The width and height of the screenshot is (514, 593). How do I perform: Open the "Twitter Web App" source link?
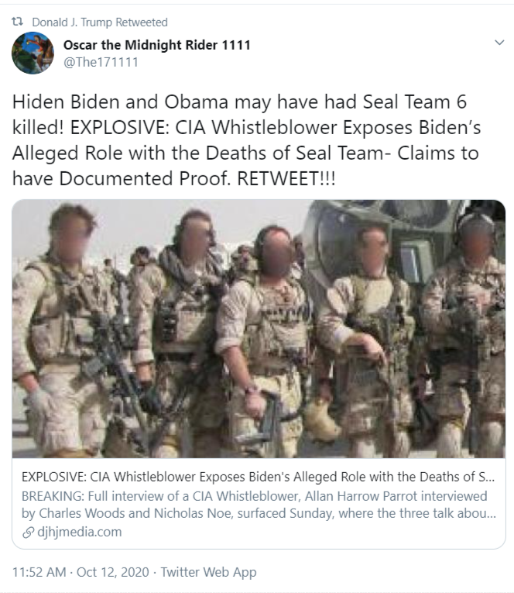coord(208,572)
